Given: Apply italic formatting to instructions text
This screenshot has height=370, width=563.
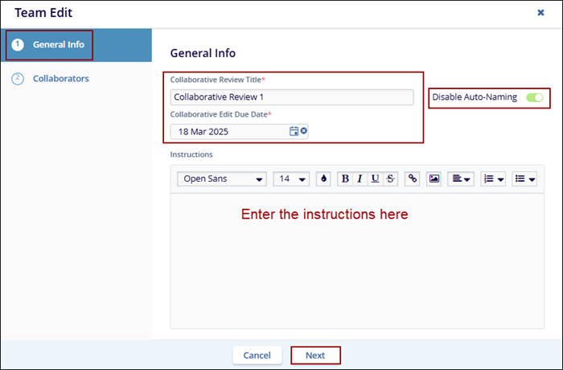Looking at the screenshot, I should (360, 179).
